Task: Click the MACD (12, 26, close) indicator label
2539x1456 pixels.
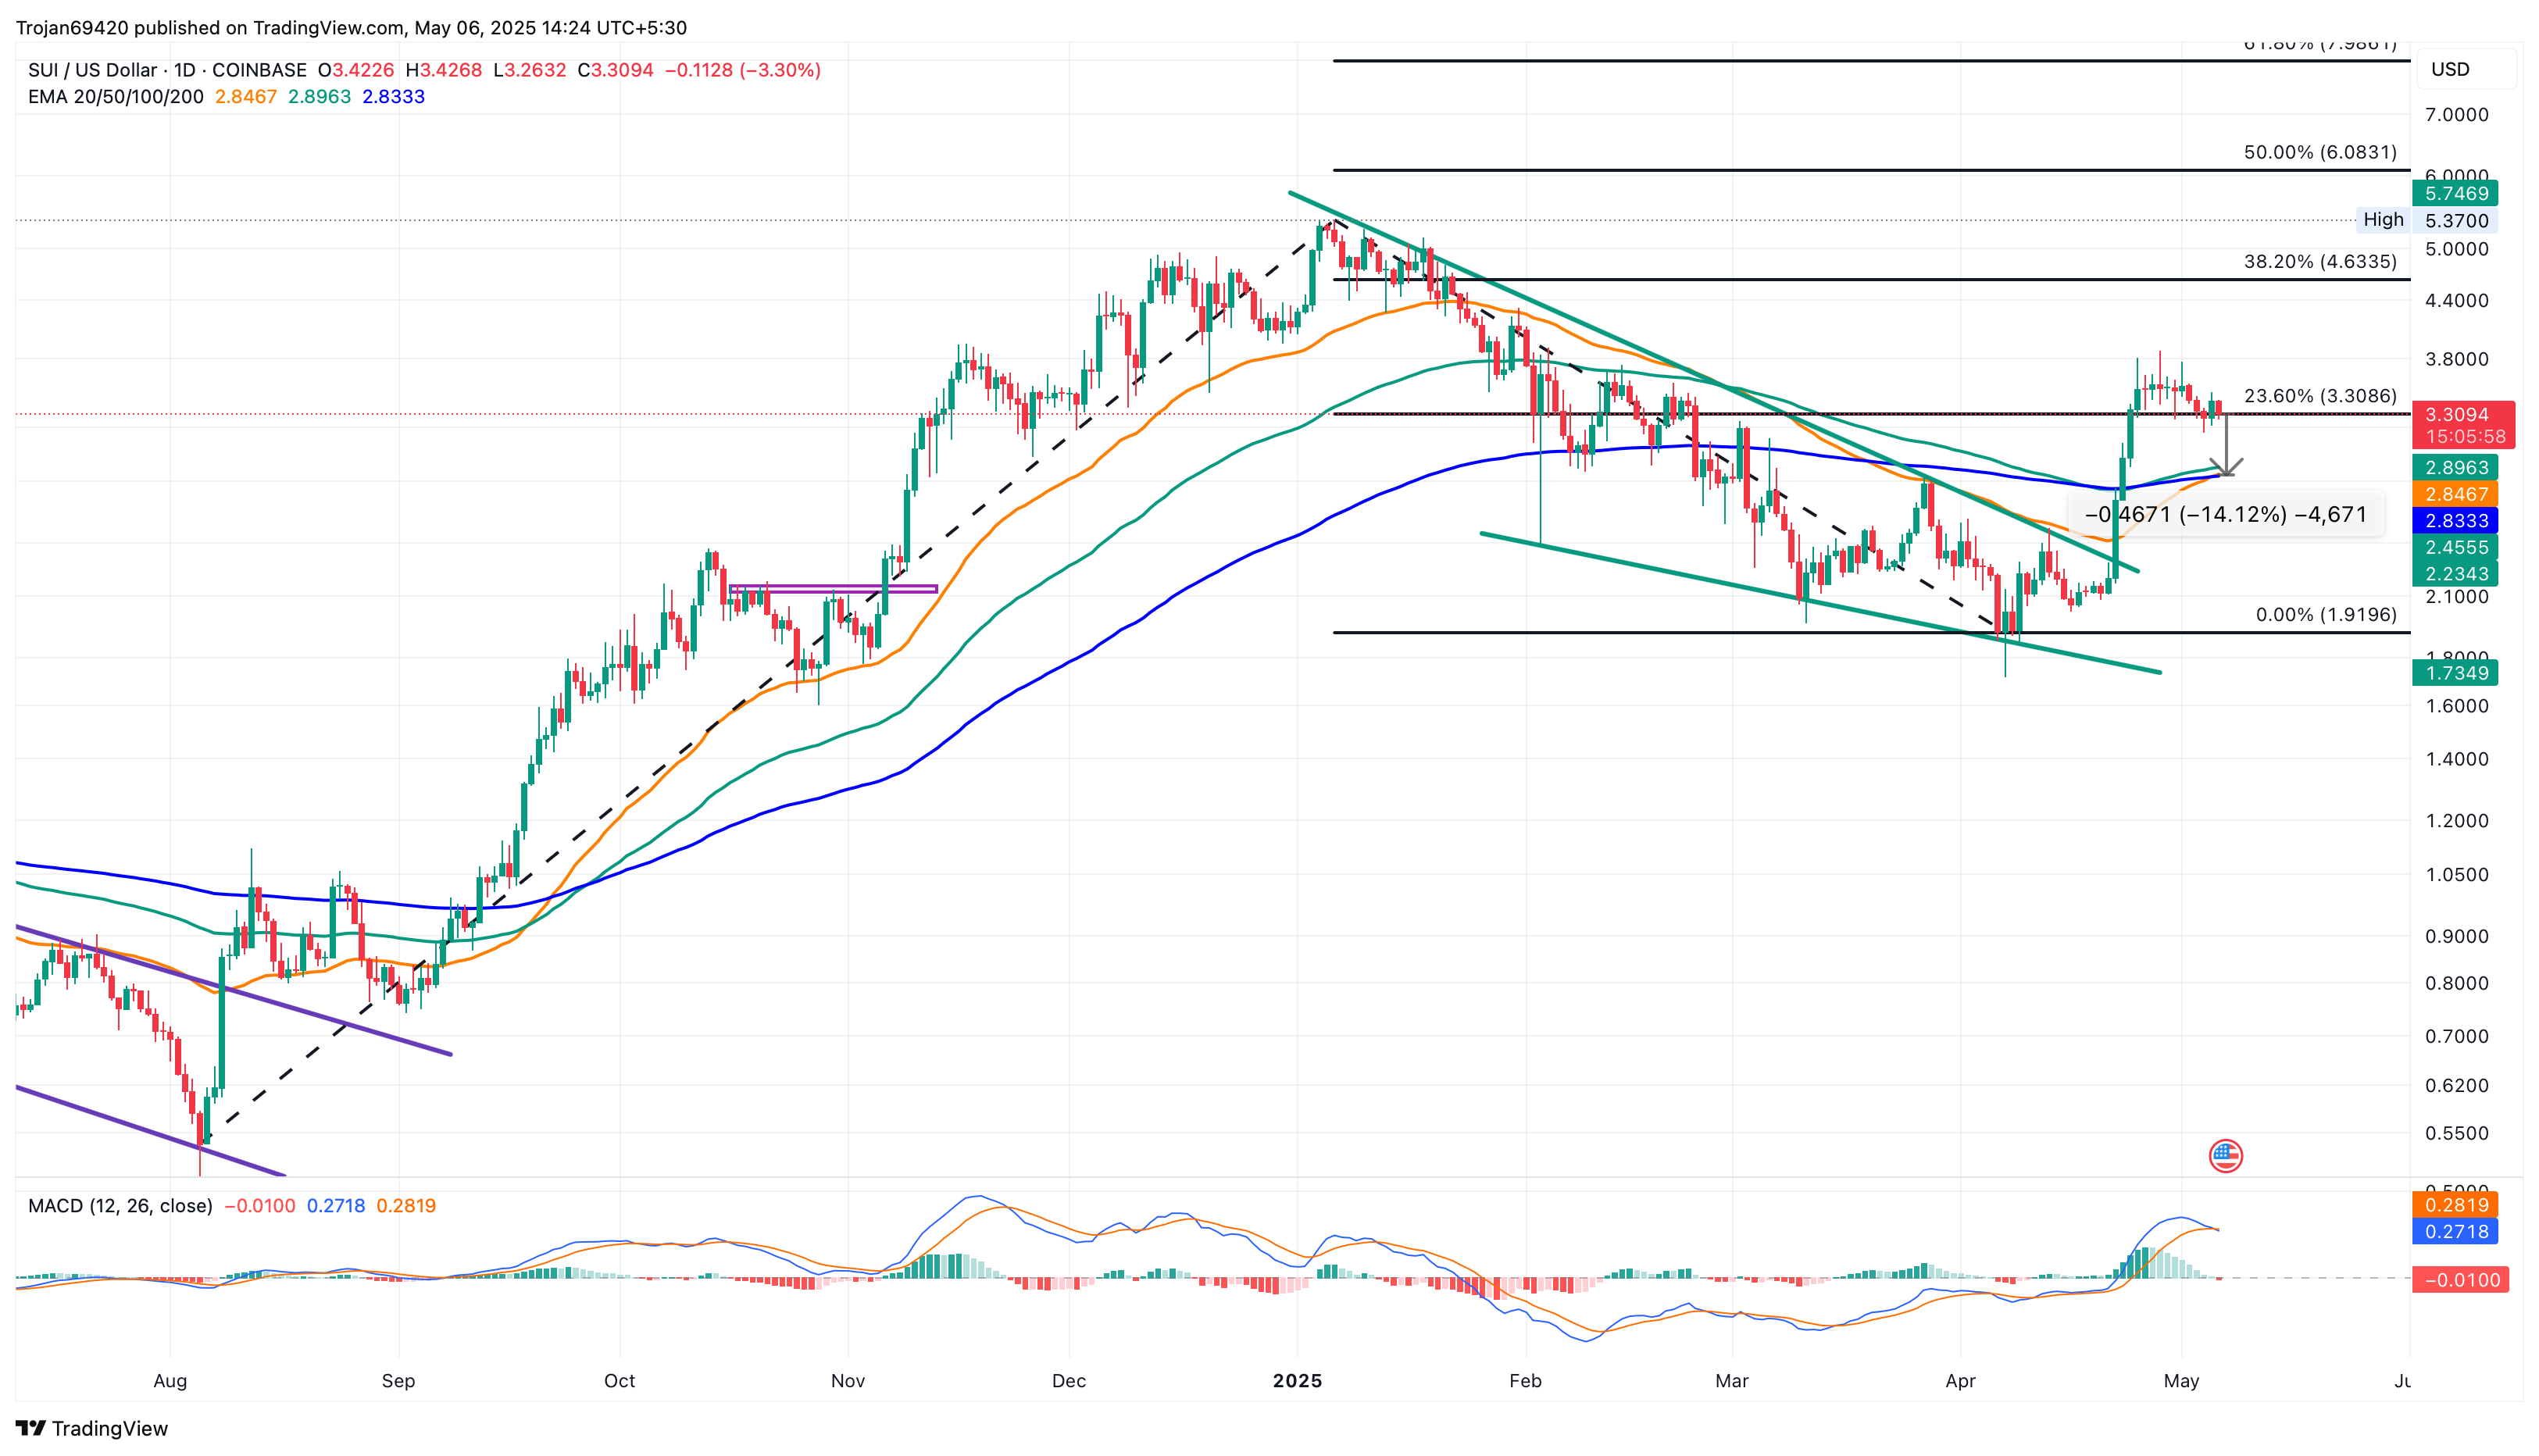Action: click(120, 1205)
